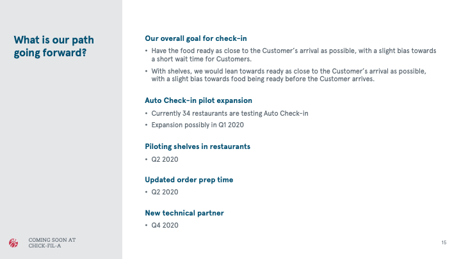Click the slide page number 15
The height and width of the screenshot is (259, 461).
coord(444,242)
